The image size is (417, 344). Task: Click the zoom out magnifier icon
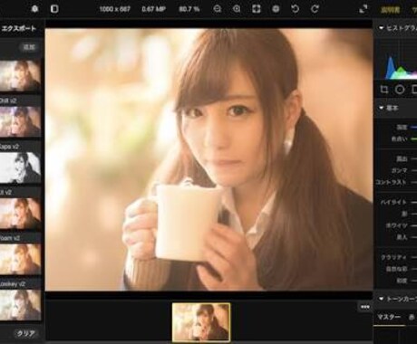[x=218, y=9]
